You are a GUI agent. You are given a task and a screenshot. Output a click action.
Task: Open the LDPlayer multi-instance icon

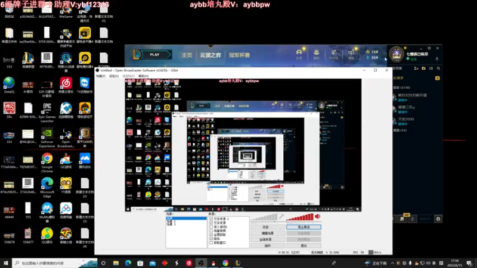click(85, 35)
